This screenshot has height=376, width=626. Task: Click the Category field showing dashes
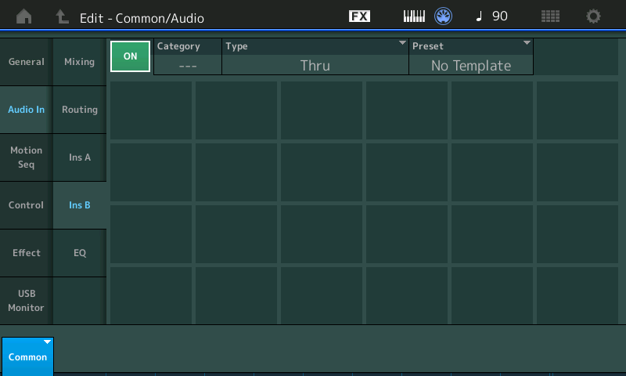(188, 57)
